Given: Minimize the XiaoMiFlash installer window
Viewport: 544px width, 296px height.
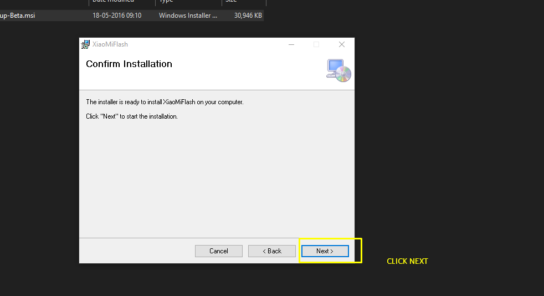Looking at the screenshot, I should (291, 44).
